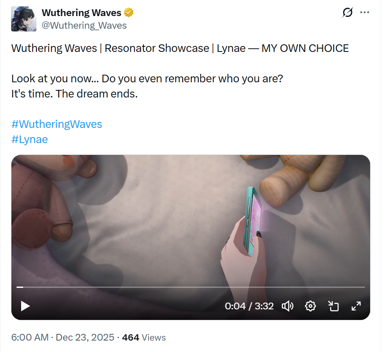Viewport: 390px width, 352px height.
Task: Mute the video with the speaker icon
Action: coord(288,306)
